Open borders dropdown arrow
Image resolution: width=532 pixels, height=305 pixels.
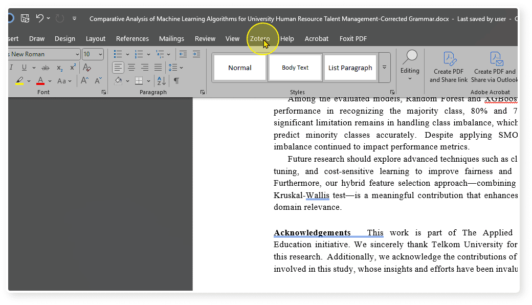149,81
